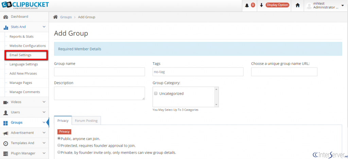Click the mhtest user avatar icon

309,6
